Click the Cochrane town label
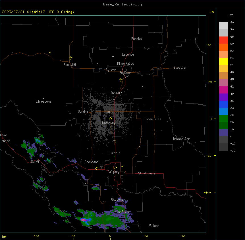The image size is (245, 240). [92, 162]
